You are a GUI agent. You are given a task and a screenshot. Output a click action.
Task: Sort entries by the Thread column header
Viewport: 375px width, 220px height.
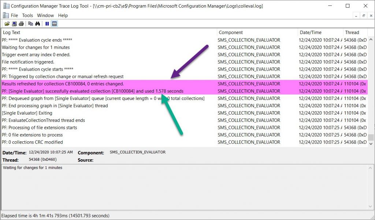click(352, 32)
